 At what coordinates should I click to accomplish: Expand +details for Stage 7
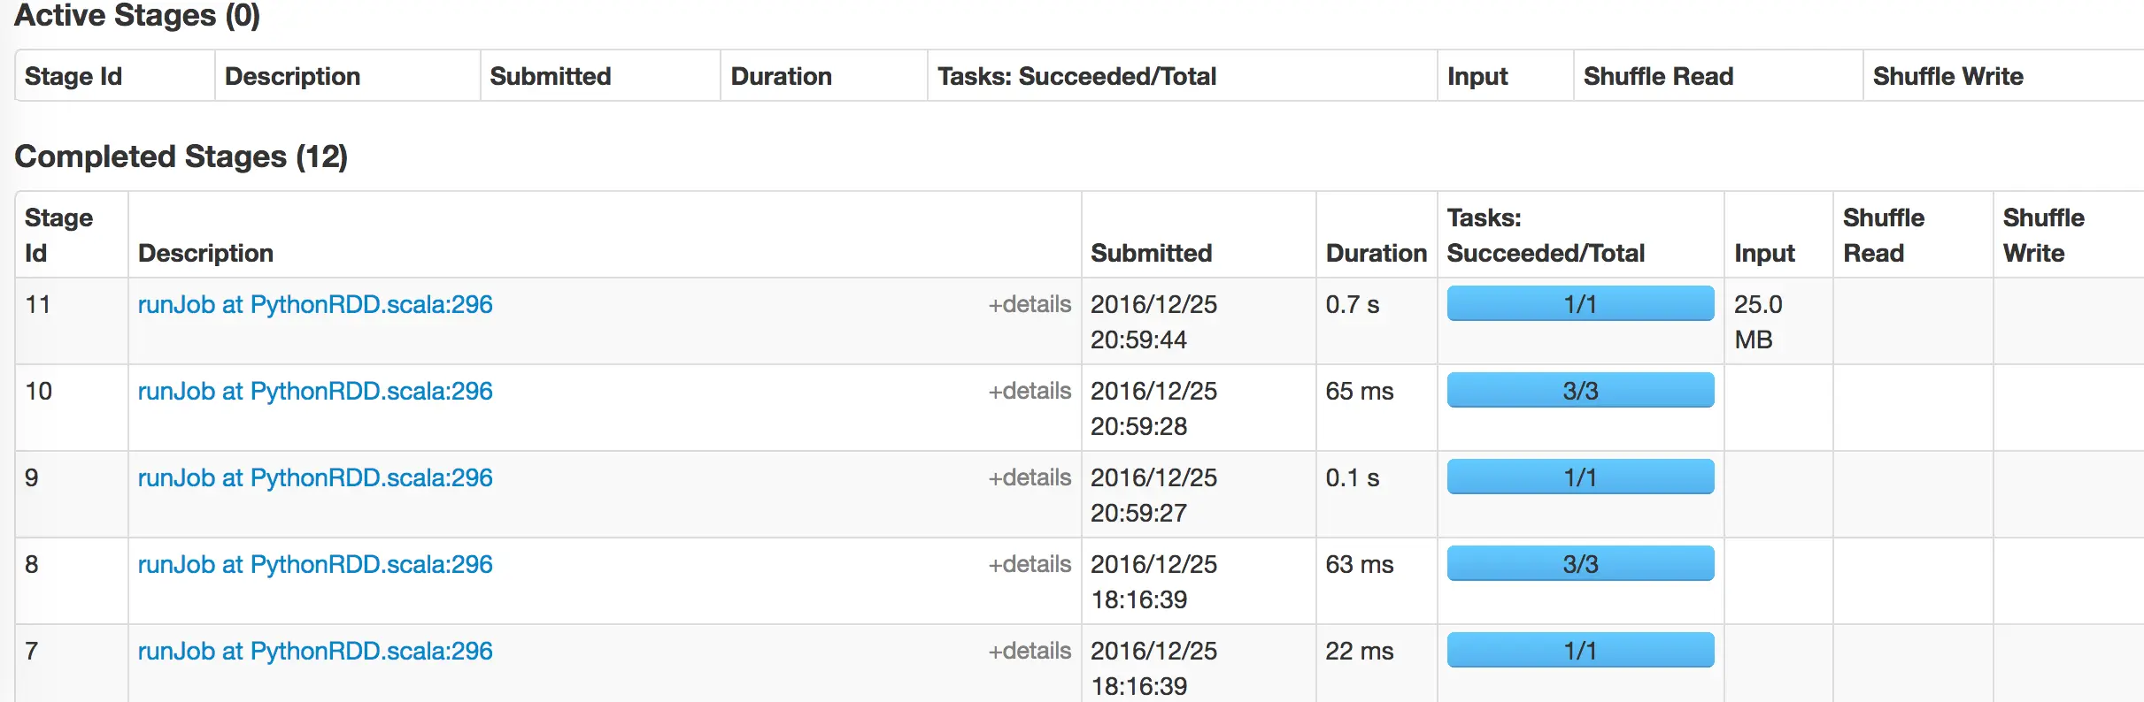(1030, 651)
